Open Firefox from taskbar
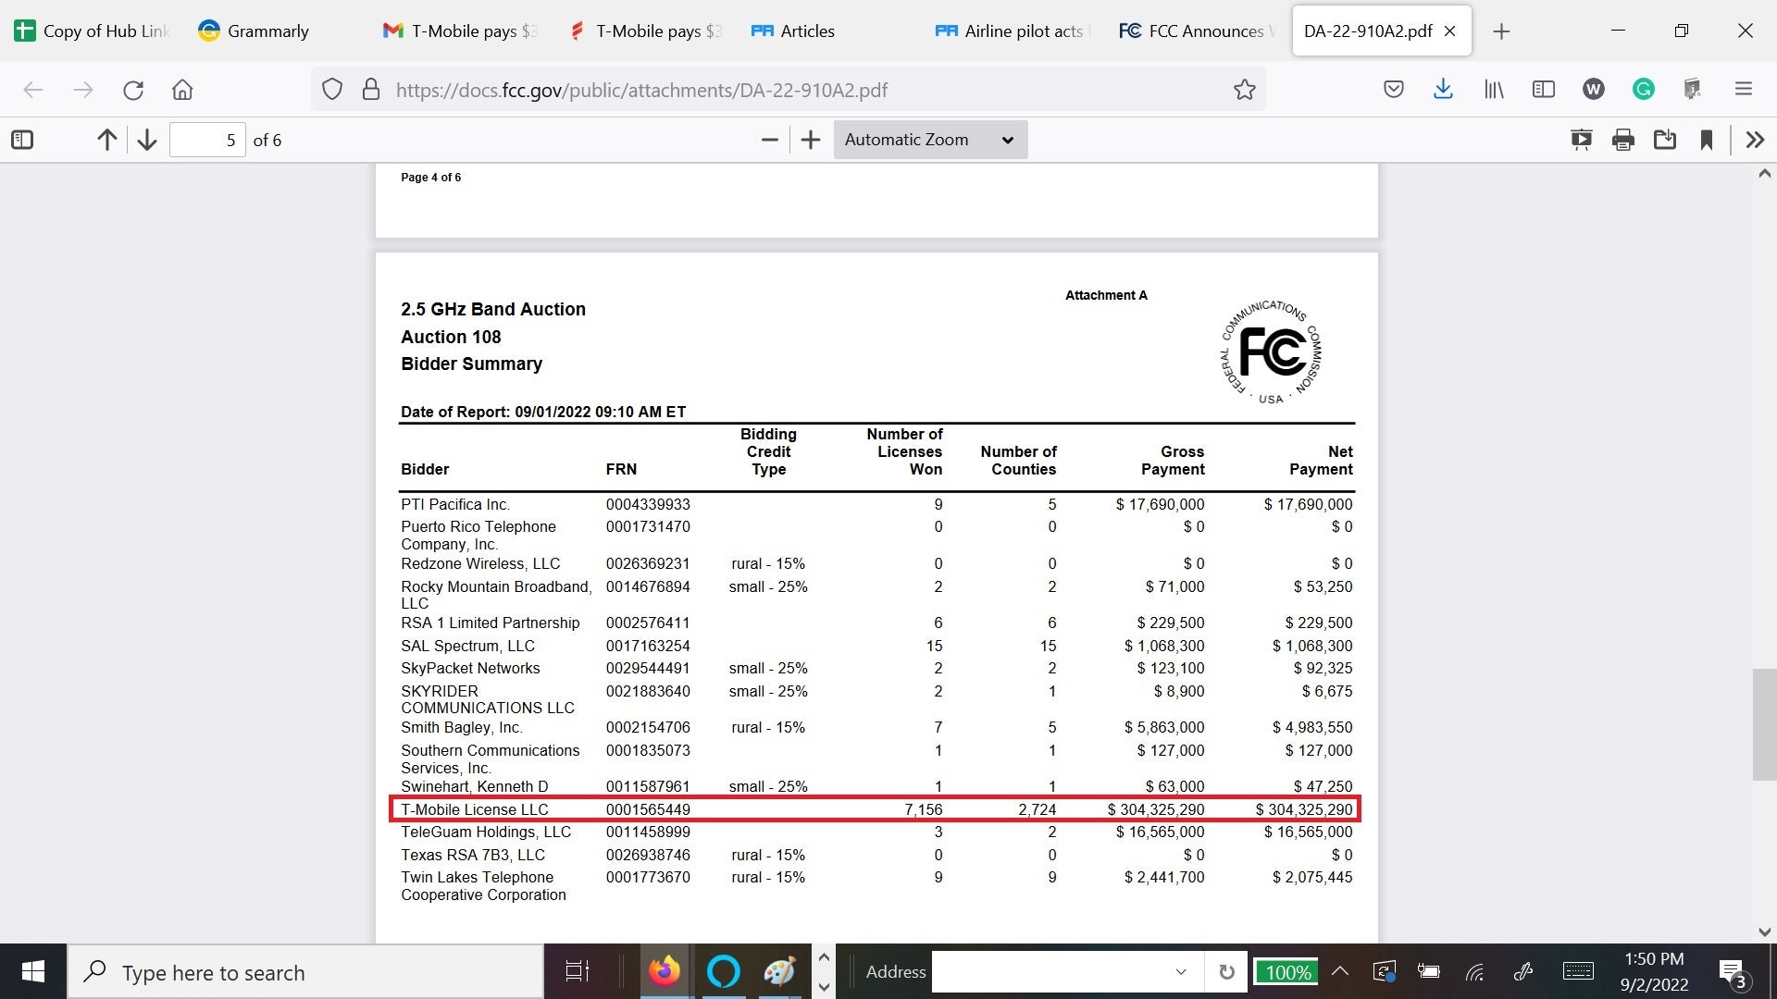Screen dimensions: 1777x999 [x=665, y=971]
